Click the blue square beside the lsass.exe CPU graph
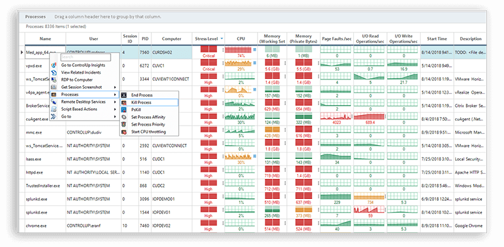Screen dimensions: 504x247 255,156
